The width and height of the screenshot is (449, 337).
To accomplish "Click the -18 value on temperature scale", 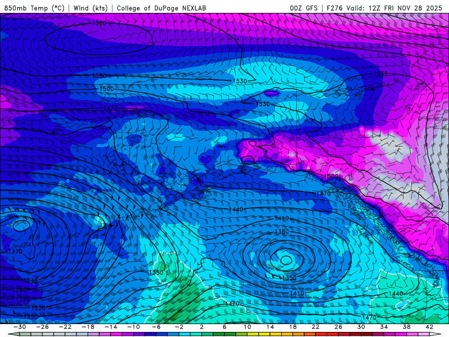I will 88,327.
